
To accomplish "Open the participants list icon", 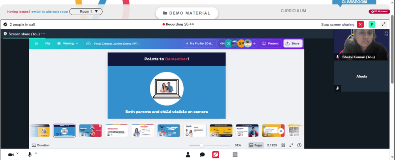I will 188,155.
